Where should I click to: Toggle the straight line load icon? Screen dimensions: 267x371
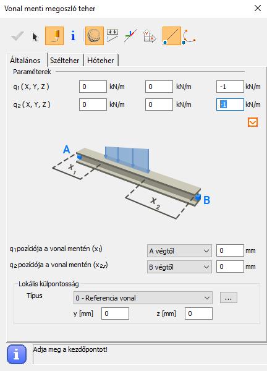(x=172, y=36)
